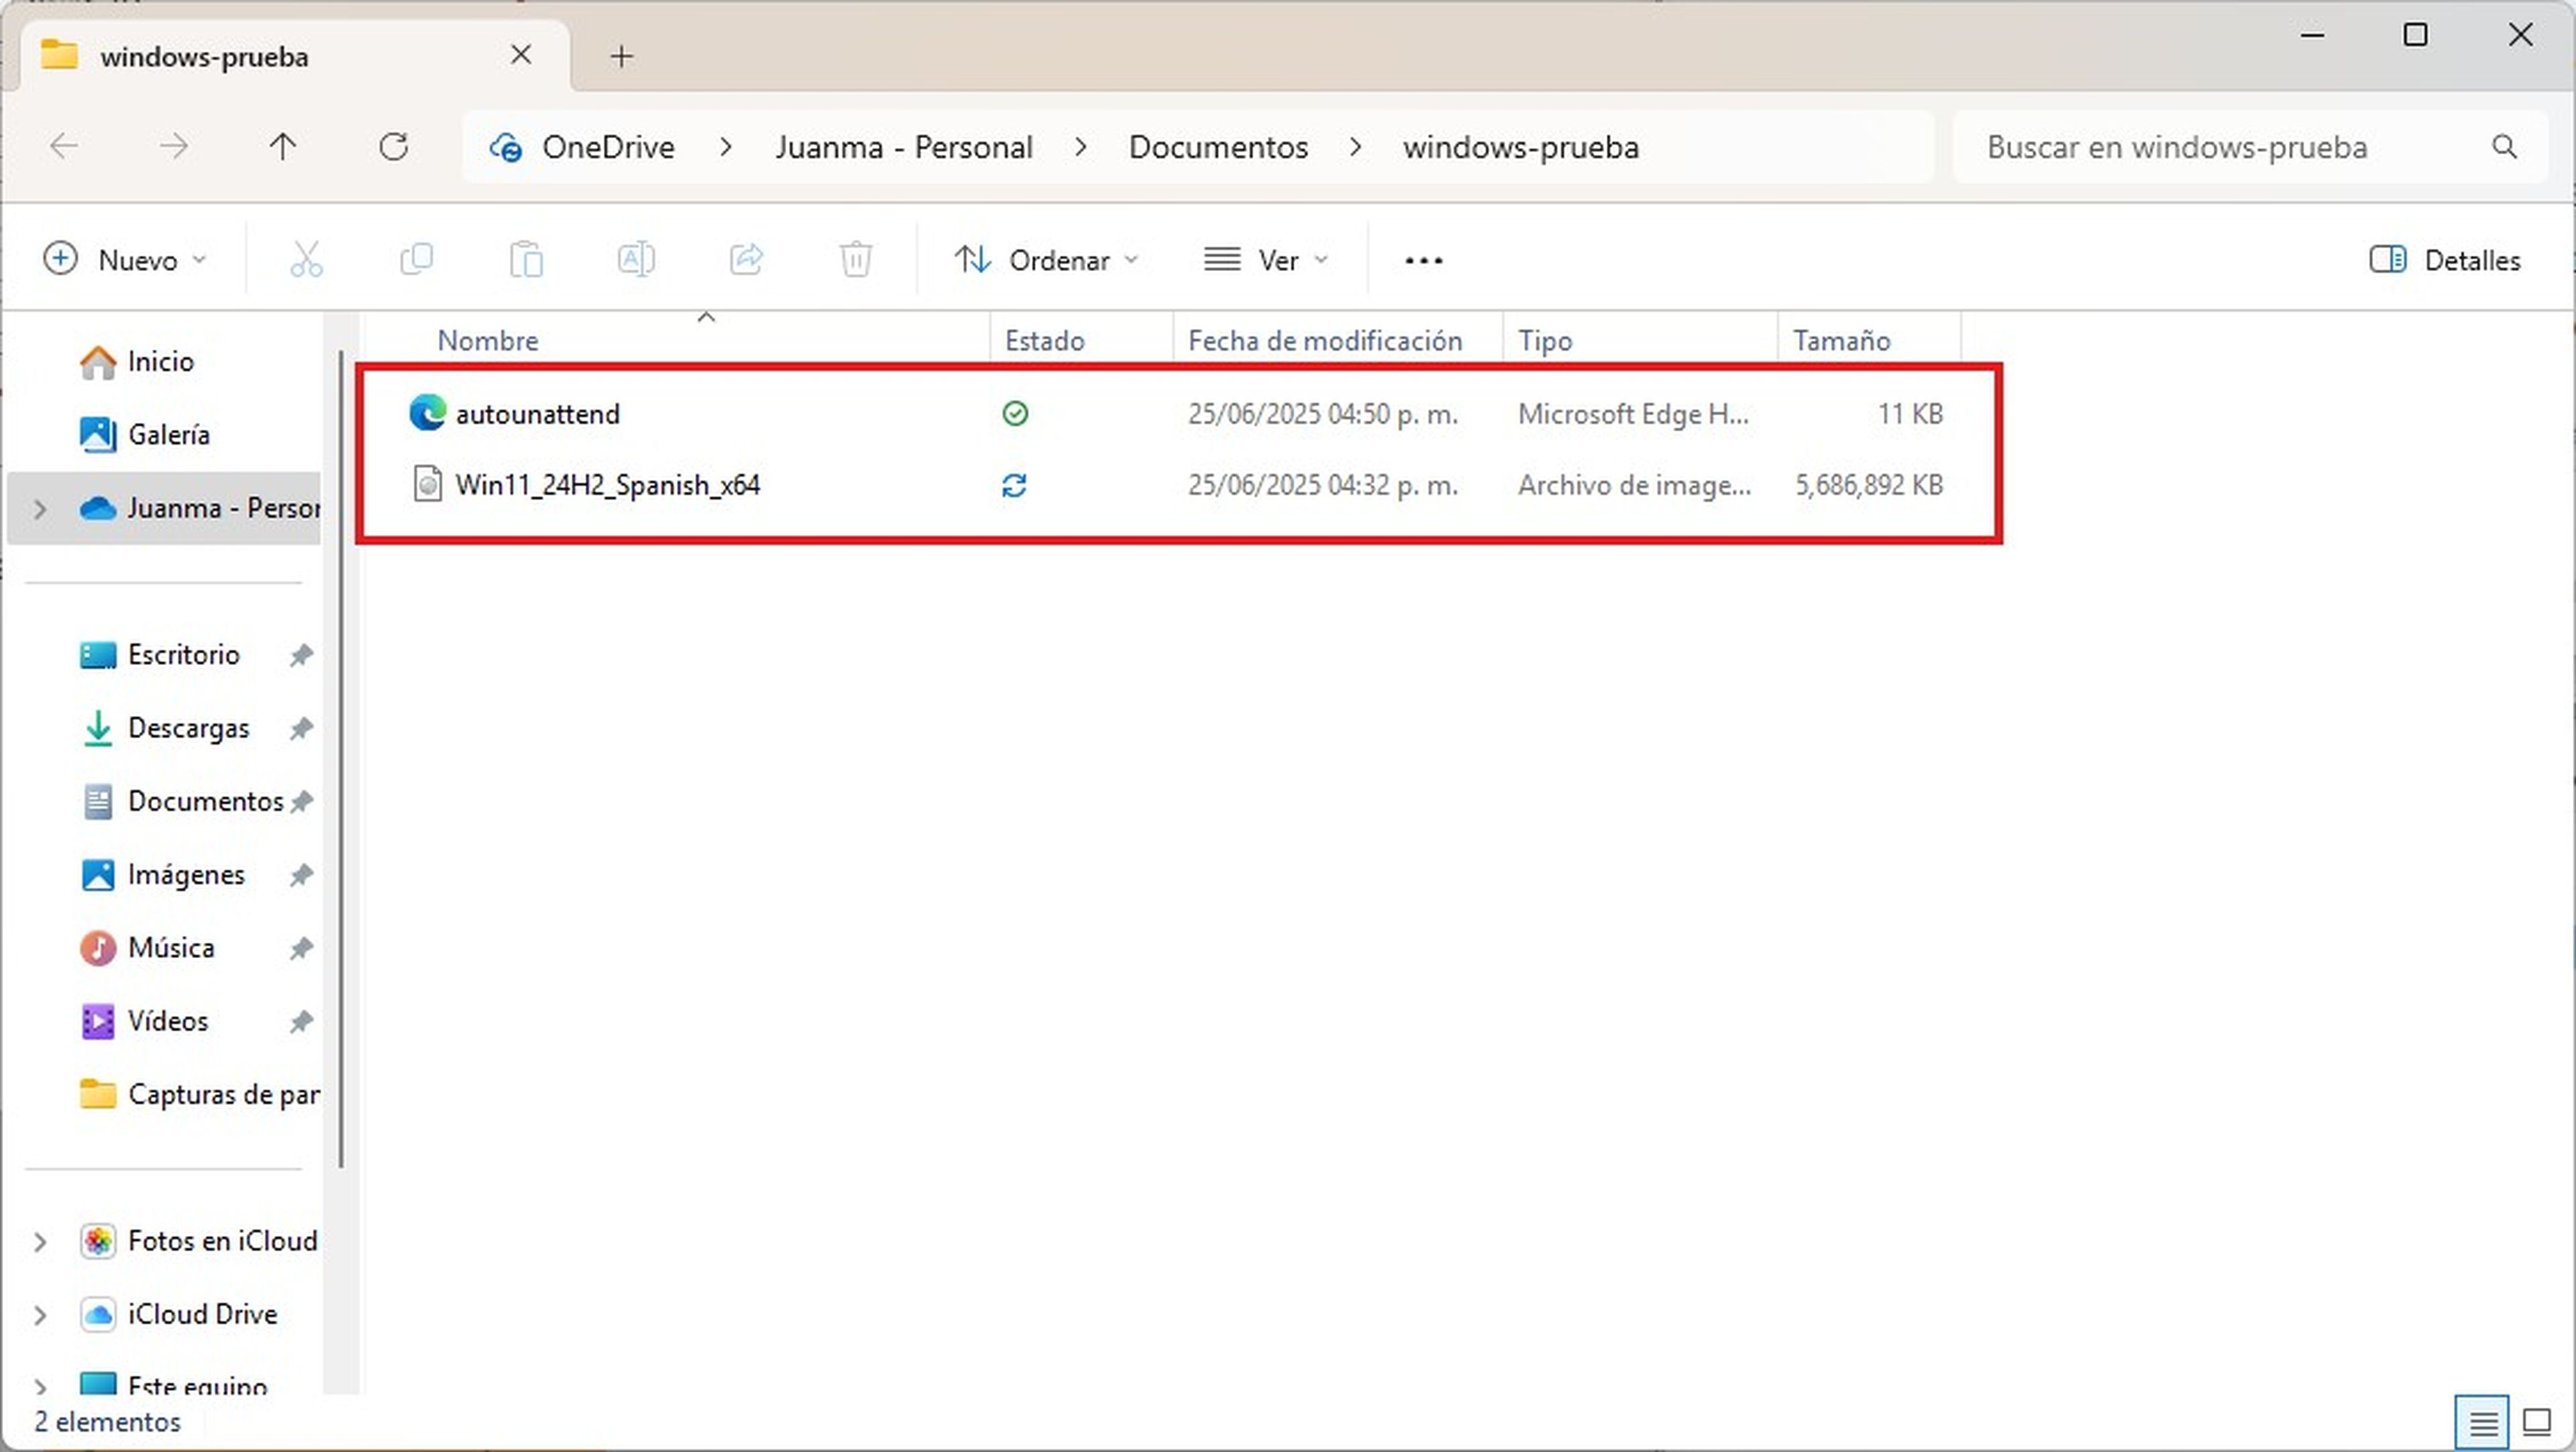
Task: Expand the Este equipo node
Action: click(40, 1386)
